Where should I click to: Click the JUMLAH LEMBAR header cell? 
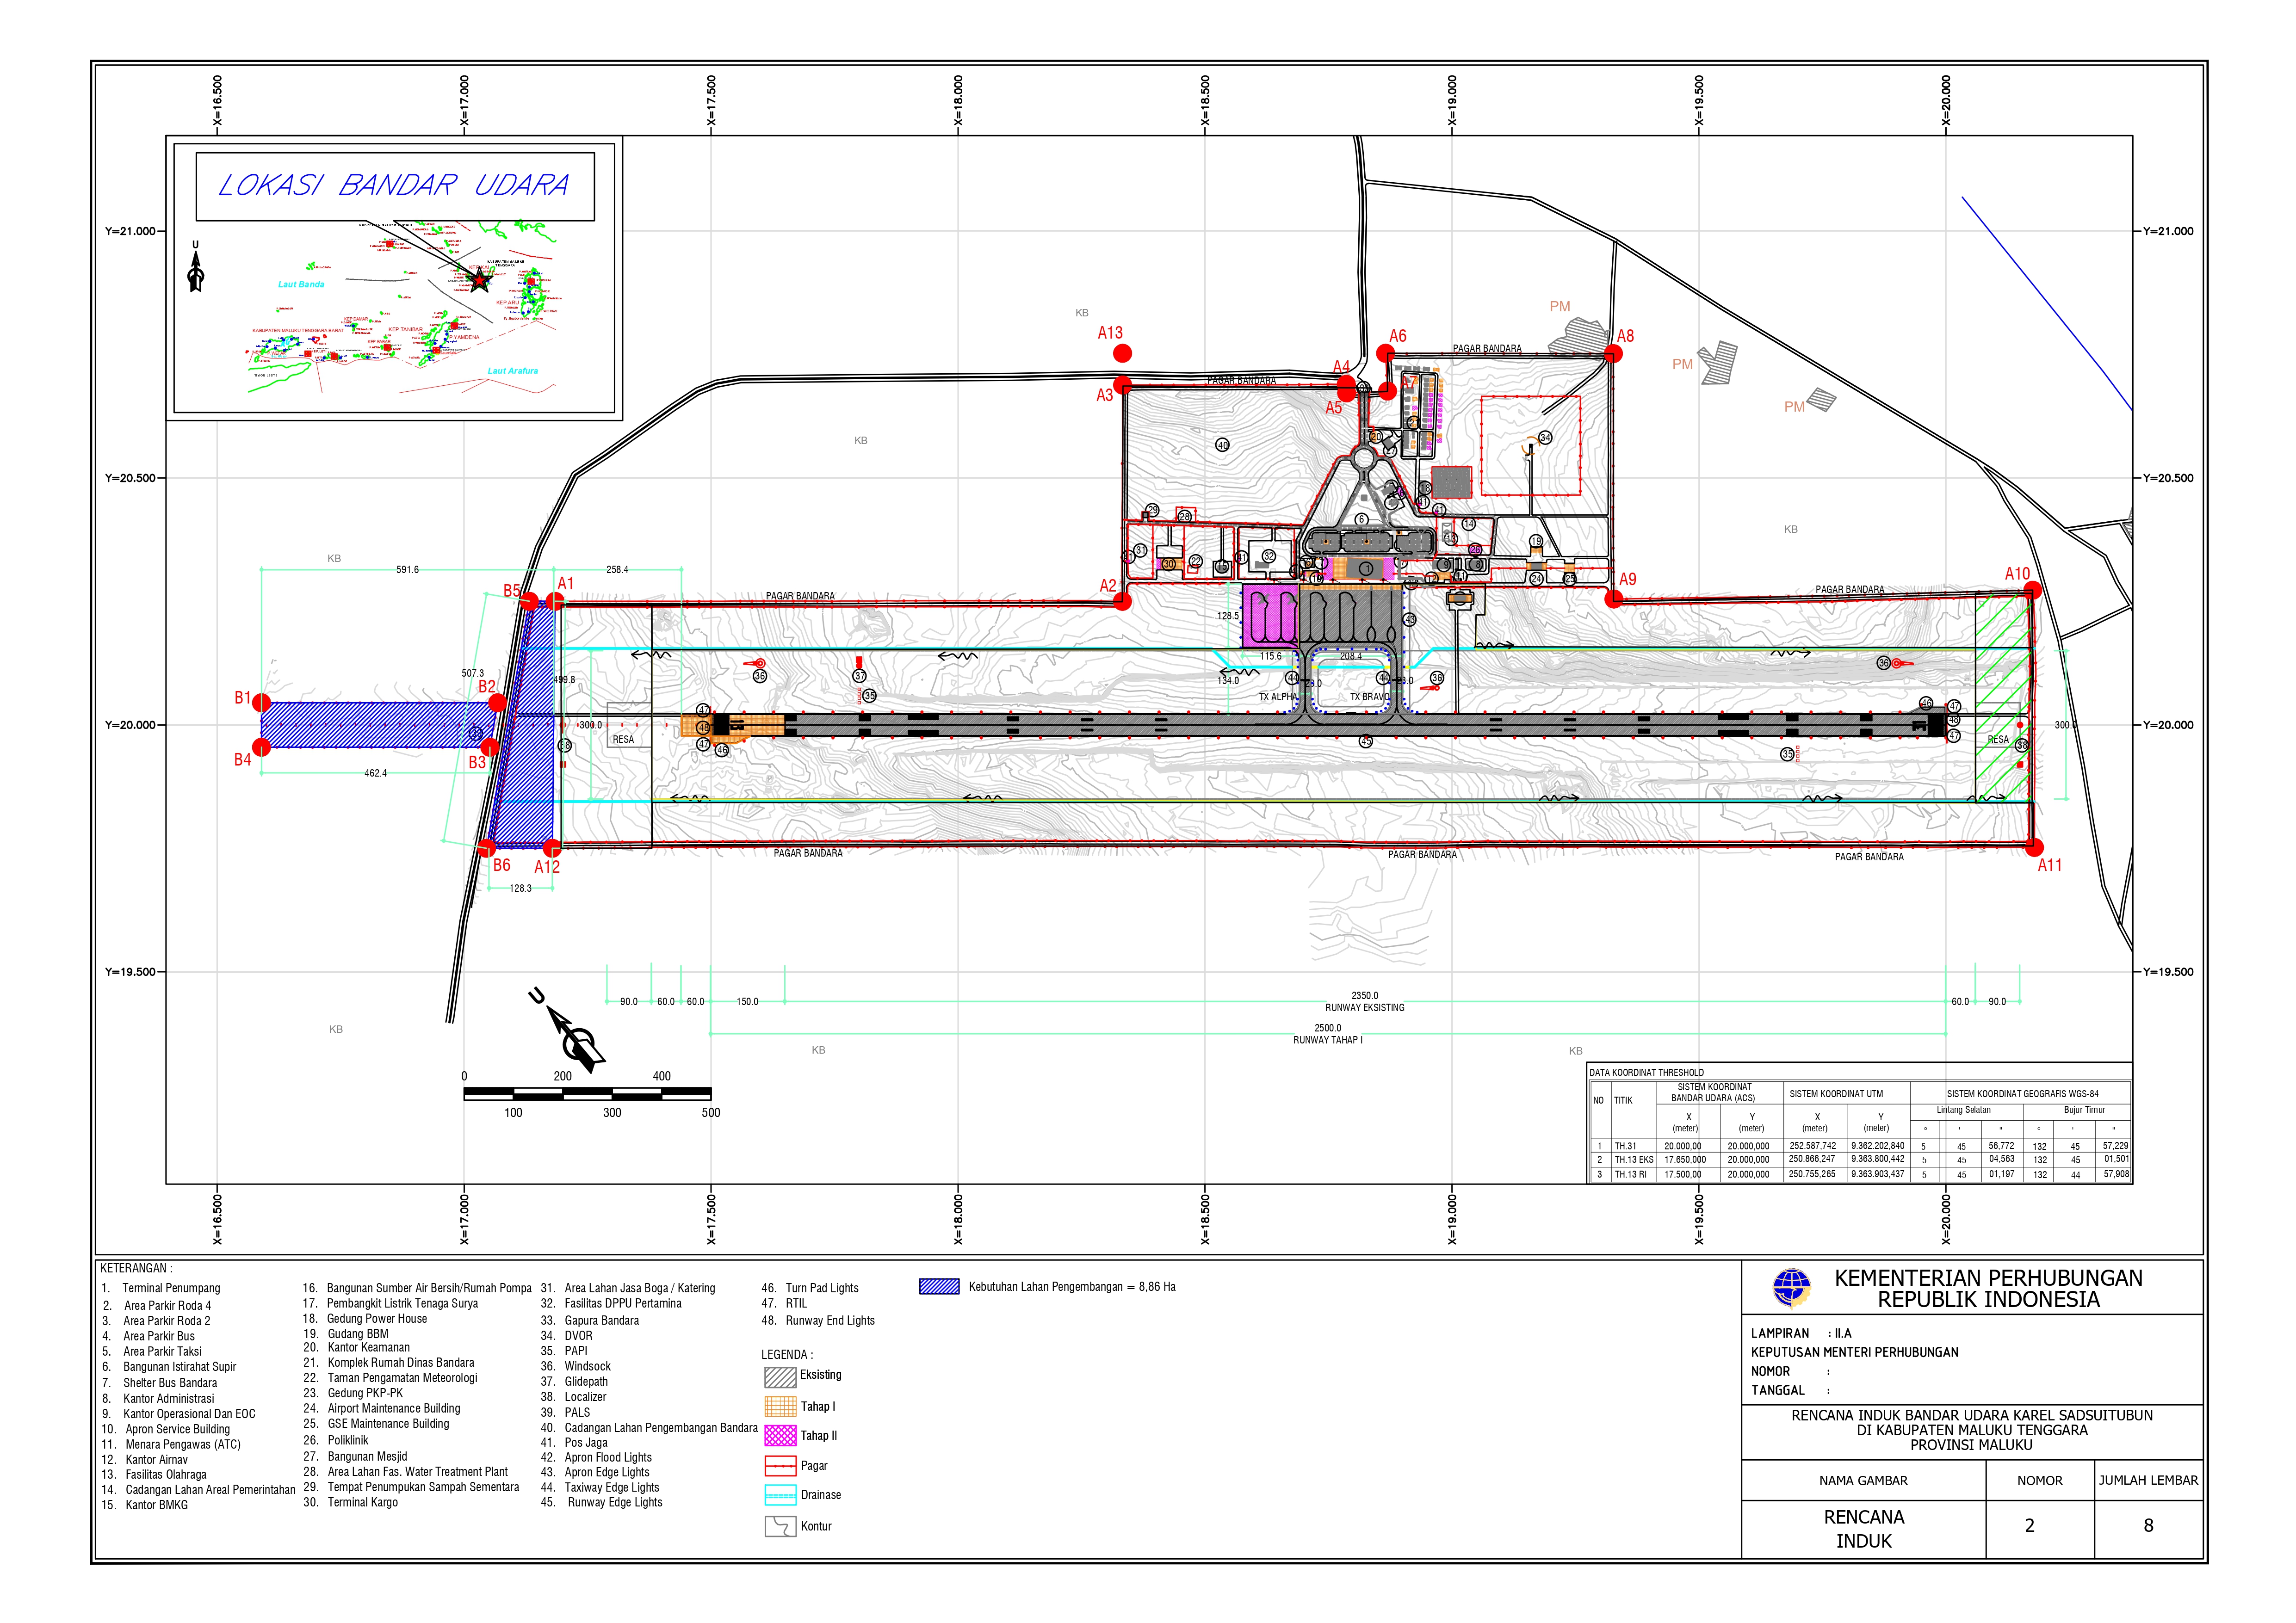pos(2149,1480)
